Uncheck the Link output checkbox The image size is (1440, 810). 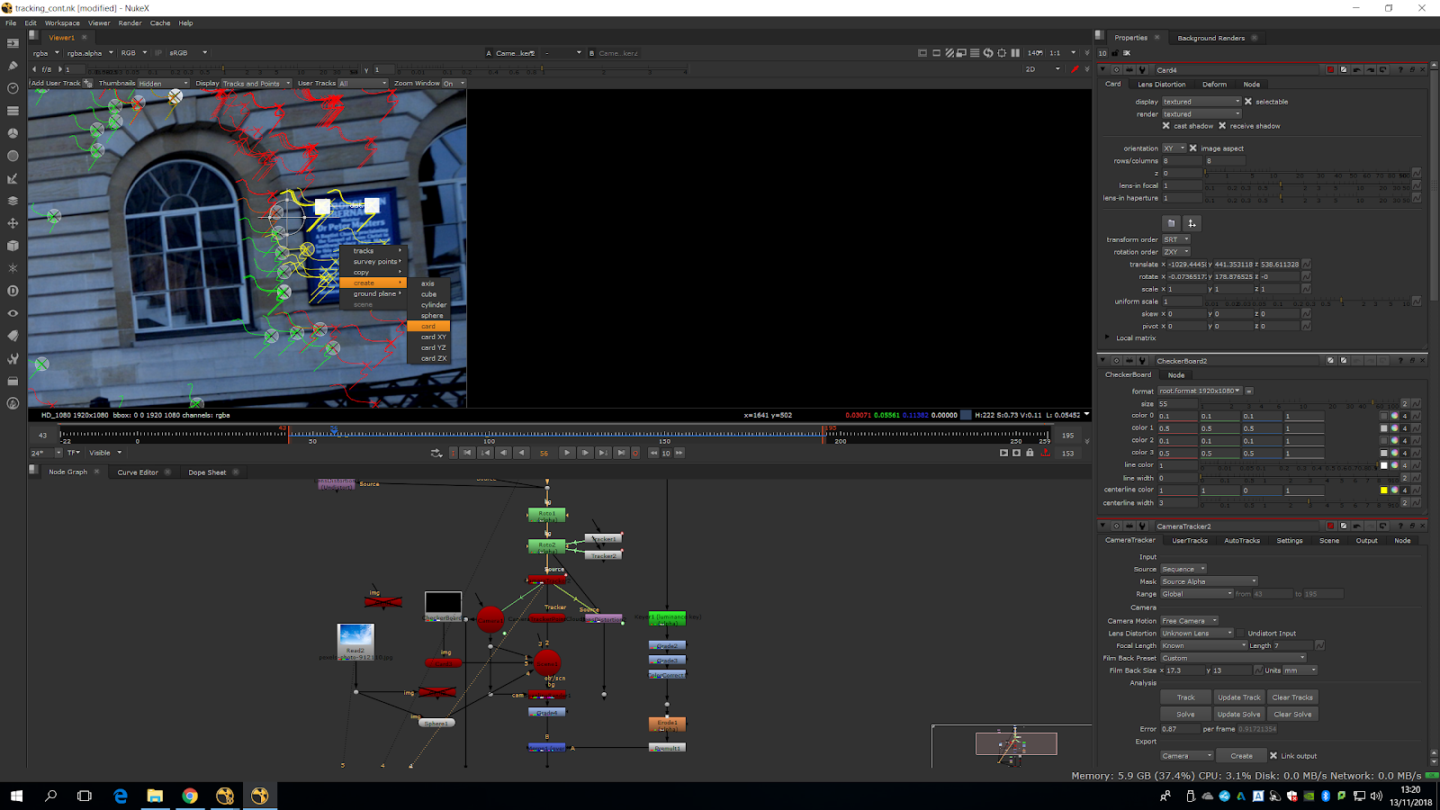tap(1273, 756)
